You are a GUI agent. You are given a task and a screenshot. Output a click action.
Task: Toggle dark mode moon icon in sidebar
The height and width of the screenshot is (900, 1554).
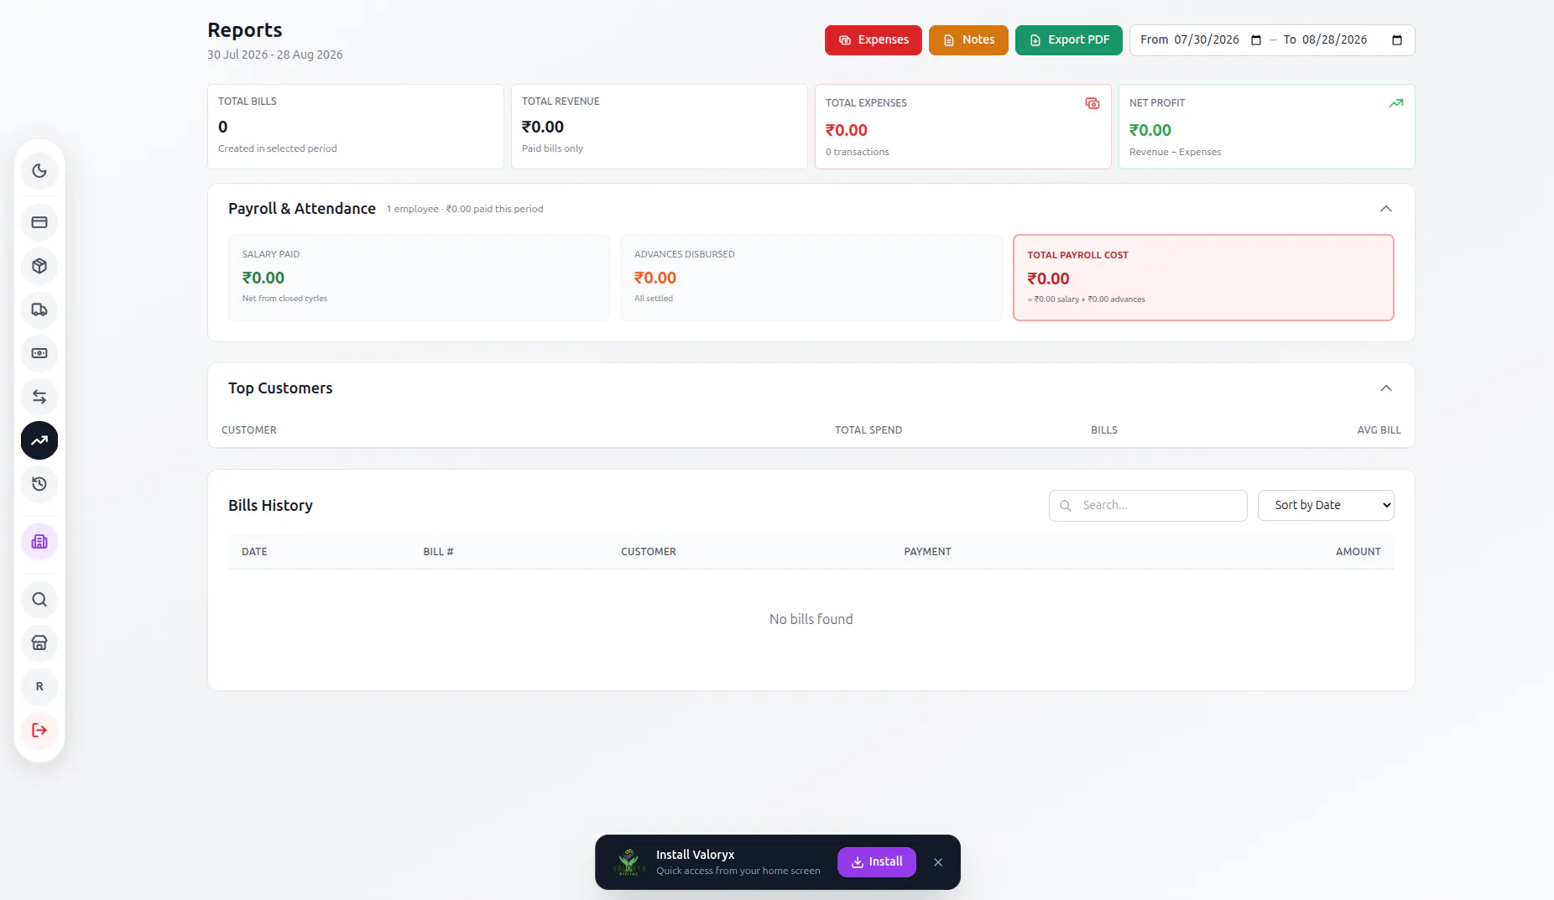39,171
